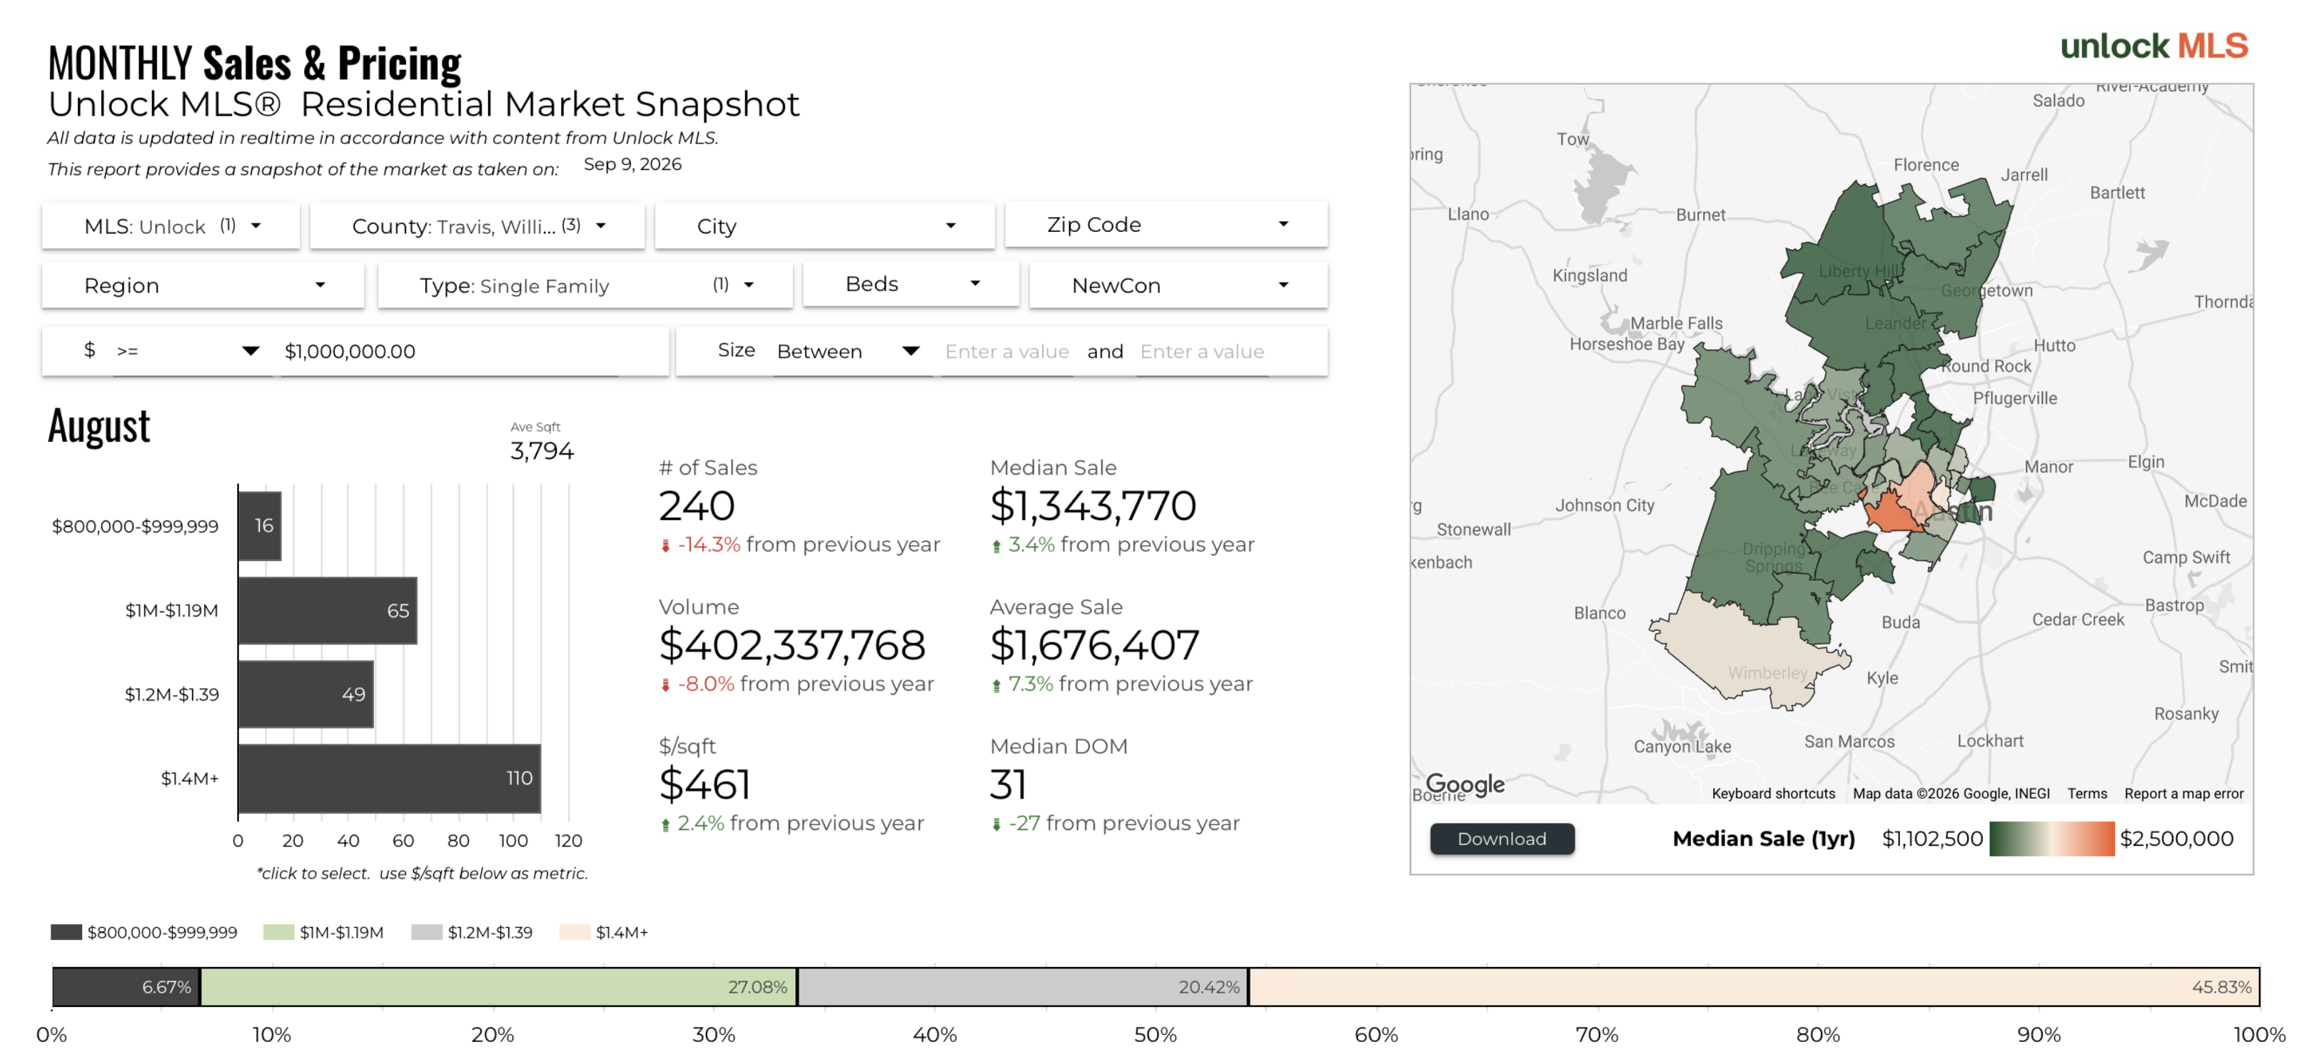The width and height of the screenshot is (2304, 1062).
Task: Click the $800,000-$999,999 legend swatch
Action: pyautogui.click(x=66, y=932)
